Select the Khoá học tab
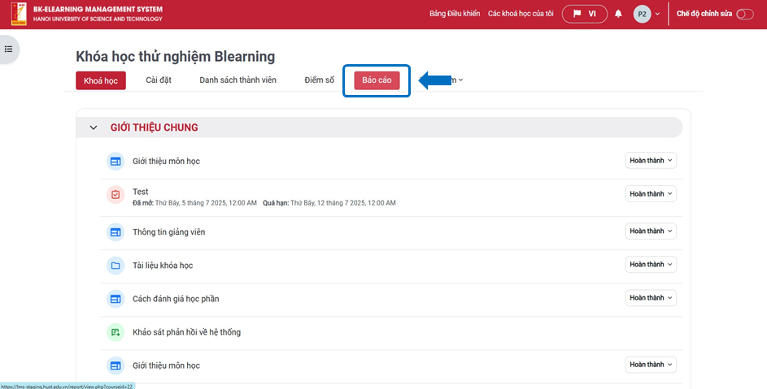 click(101, 80)
